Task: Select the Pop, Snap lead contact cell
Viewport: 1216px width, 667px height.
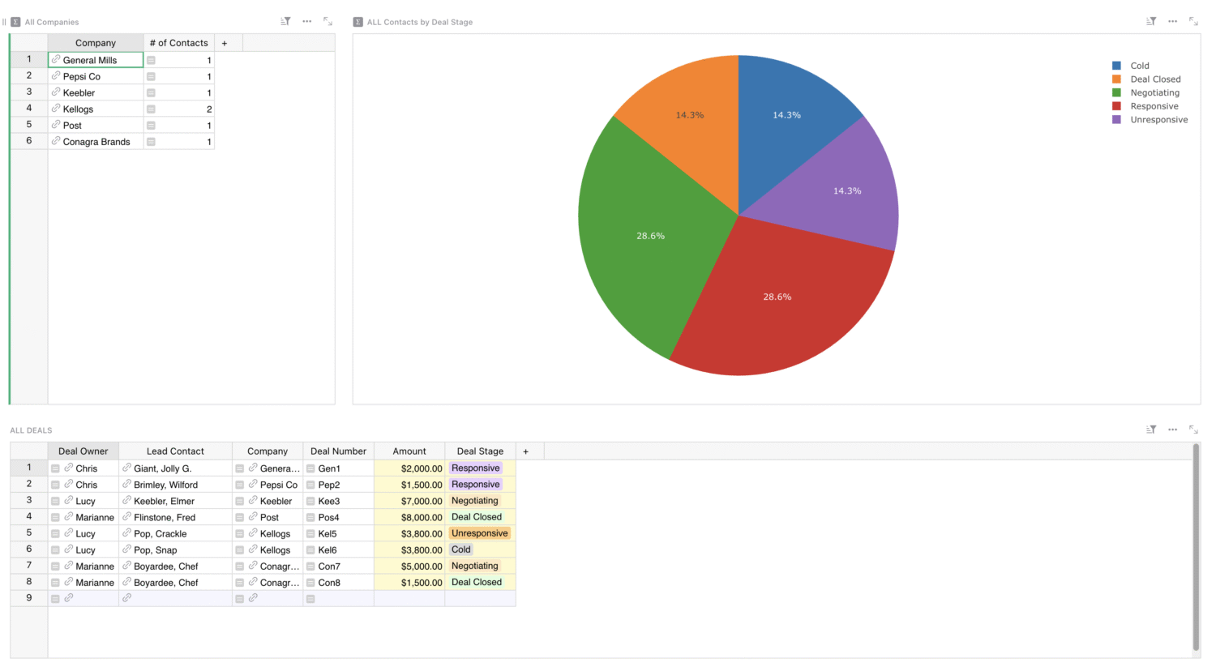Action: tap(175, 549)
